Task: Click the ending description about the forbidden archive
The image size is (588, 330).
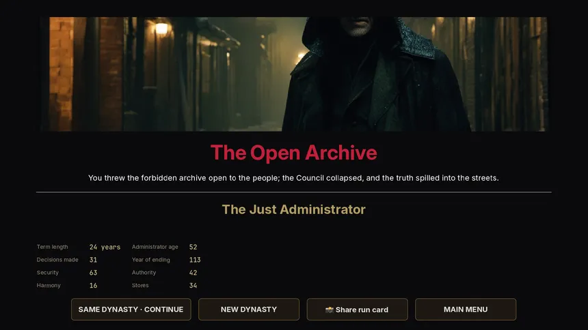Action: click(x=293, y=178)
